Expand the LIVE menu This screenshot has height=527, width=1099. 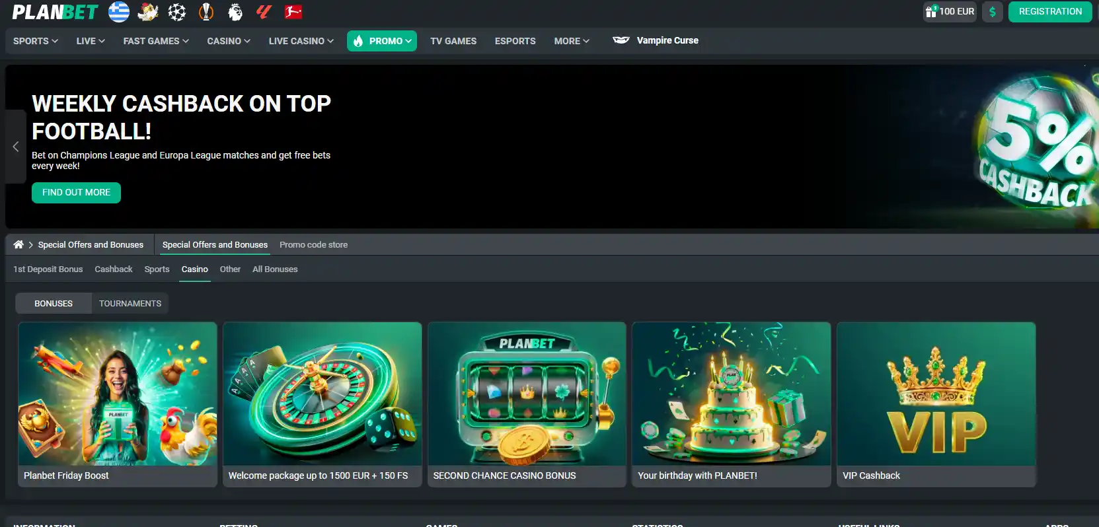[91, 41]
